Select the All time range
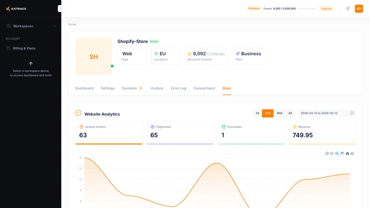This screenshot has width=370, height=208. click(290, 113)
